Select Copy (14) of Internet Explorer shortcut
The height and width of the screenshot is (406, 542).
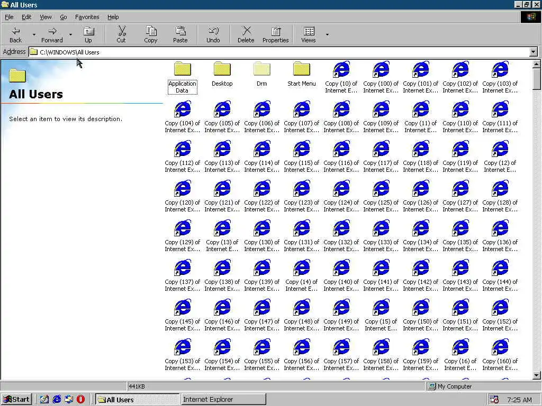click(301, 276)
